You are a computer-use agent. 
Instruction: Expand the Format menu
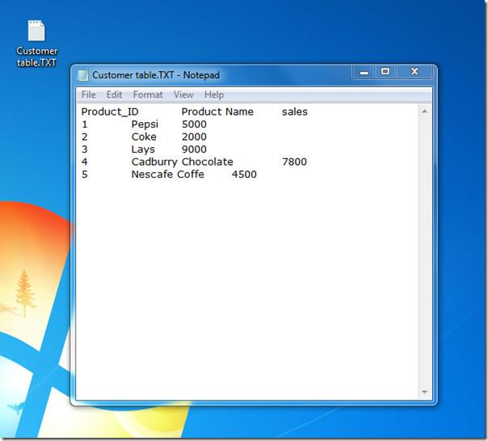click(148, 94)
